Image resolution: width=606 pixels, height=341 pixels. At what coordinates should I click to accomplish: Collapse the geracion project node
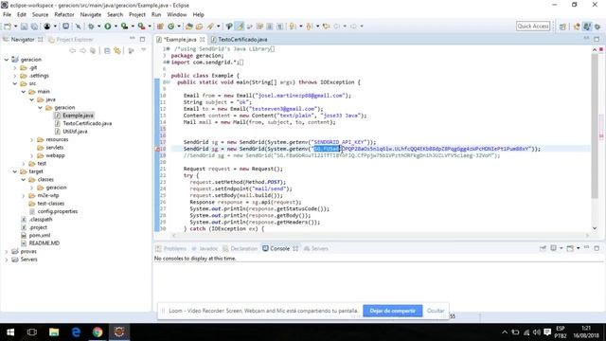point(7,60)
